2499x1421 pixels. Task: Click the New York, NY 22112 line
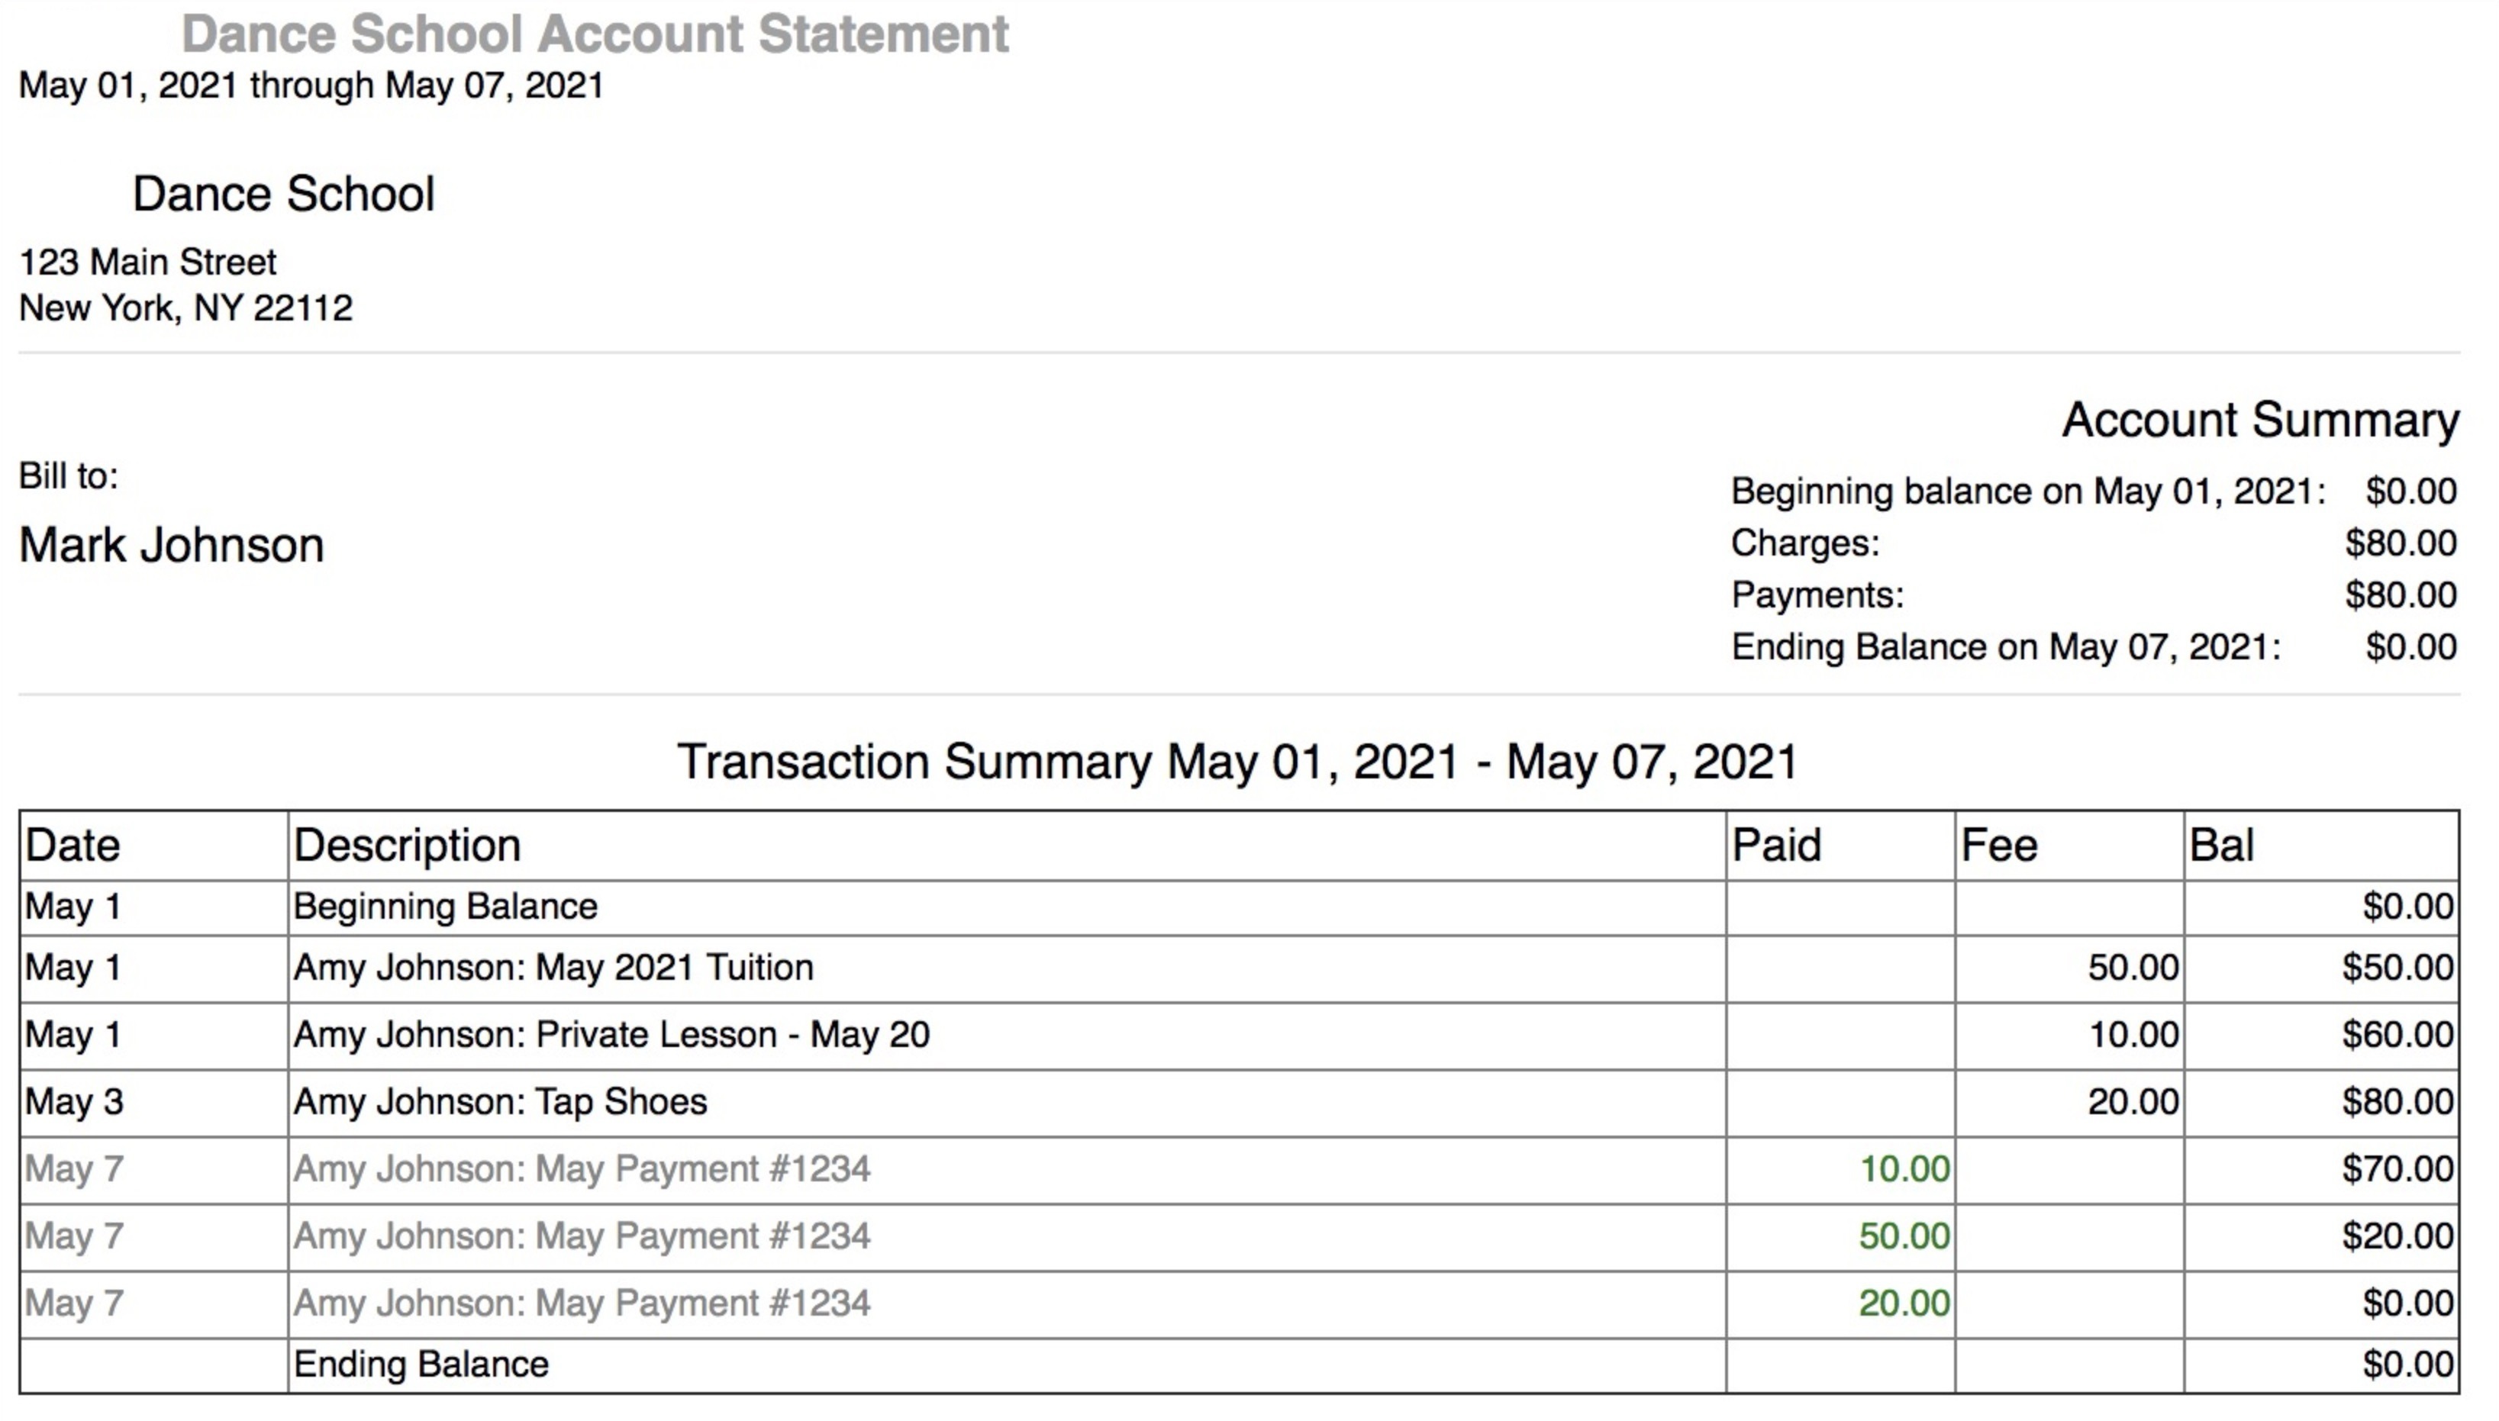pos(185,308)
